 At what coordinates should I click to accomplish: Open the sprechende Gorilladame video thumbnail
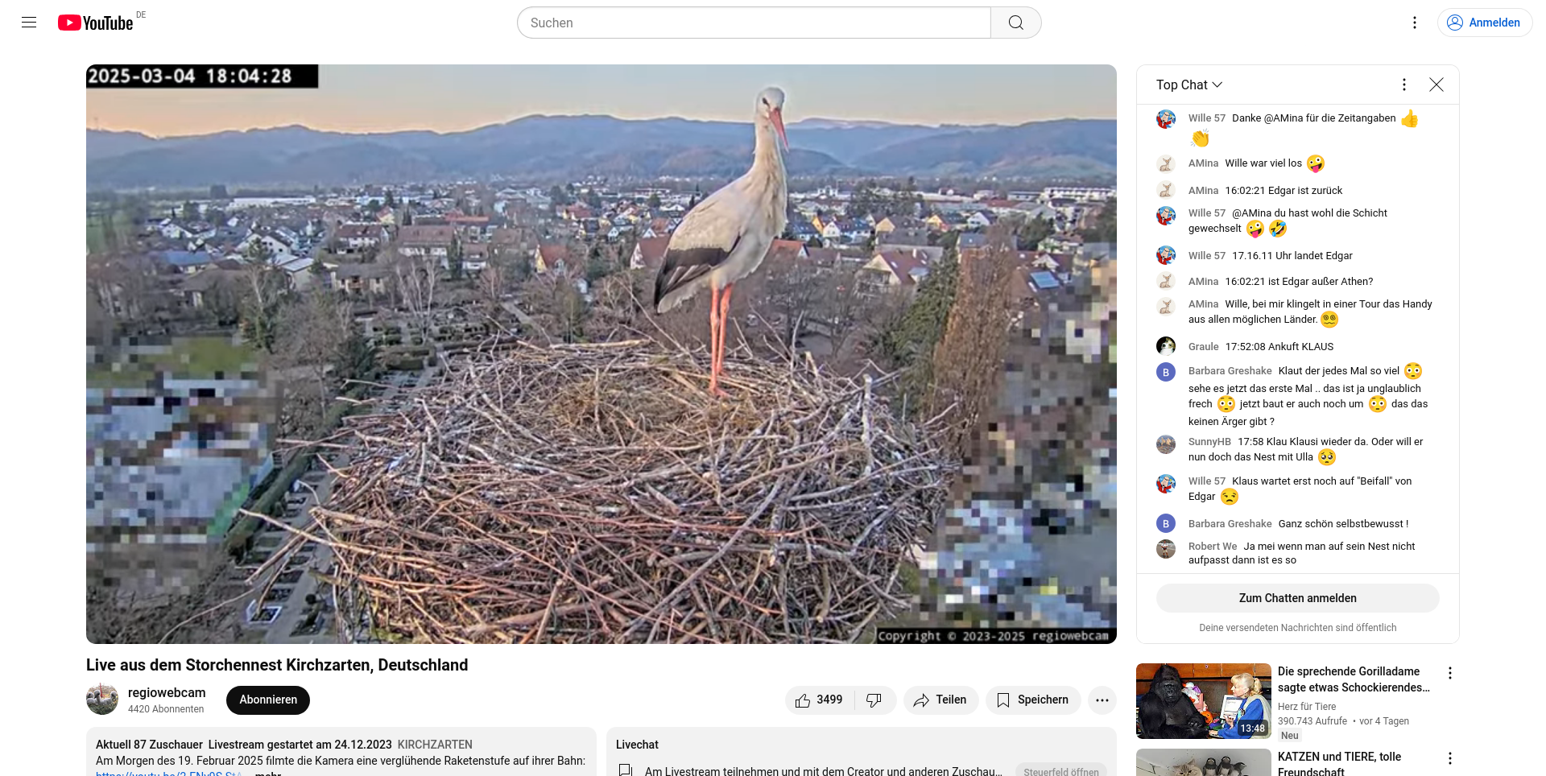[x=1204, y=701]
